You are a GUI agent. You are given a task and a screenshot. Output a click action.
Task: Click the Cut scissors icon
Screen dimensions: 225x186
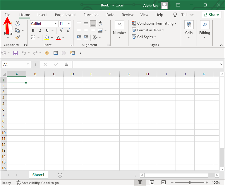pos(18,23)
